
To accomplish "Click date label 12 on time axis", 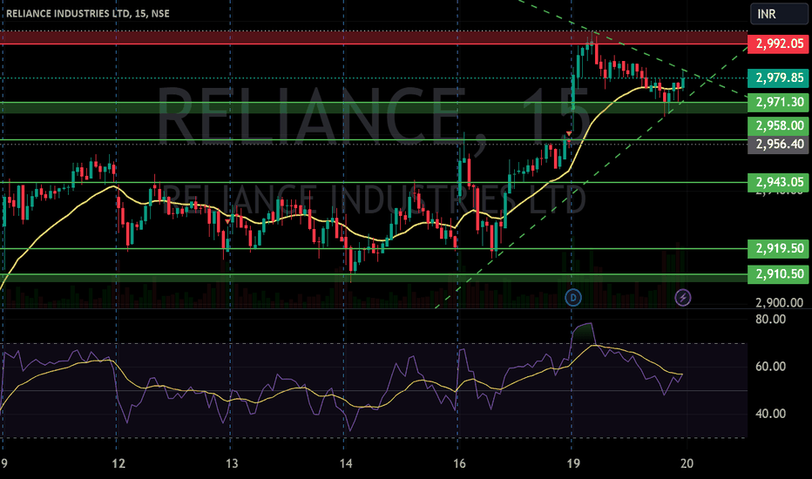I will point(118,463).
